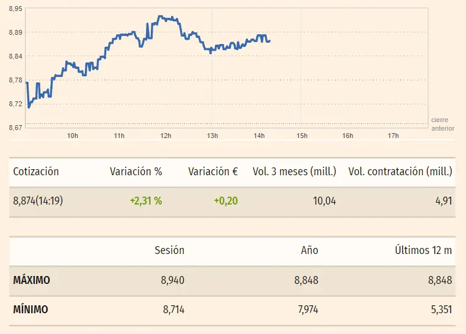The height and width of the screenshot is (334, 466).
Task: Select the 14h time axis label
Action: coord(258,135)
